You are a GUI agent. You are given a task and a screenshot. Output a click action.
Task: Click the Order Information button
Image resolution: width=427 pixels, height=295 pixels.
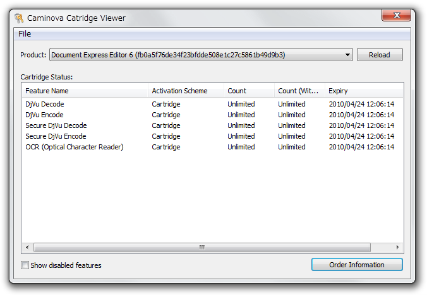click(357, 265)
